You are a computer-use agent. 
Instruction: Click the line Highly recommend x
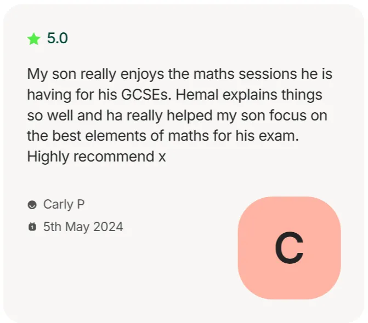(97, 157)
